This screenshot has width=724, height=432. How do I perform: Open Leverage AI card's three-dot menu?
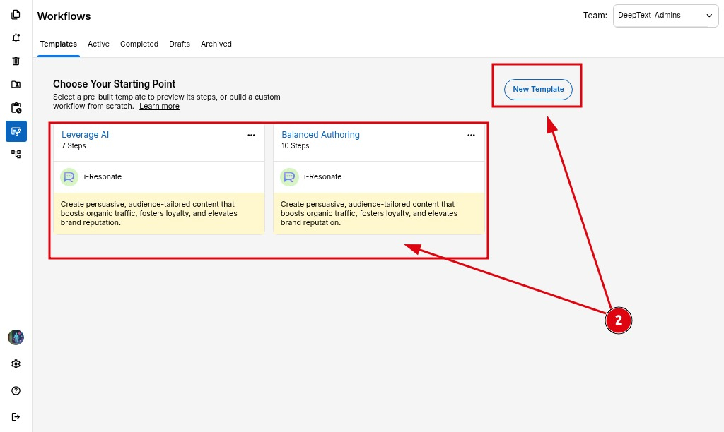click(251, 136)
